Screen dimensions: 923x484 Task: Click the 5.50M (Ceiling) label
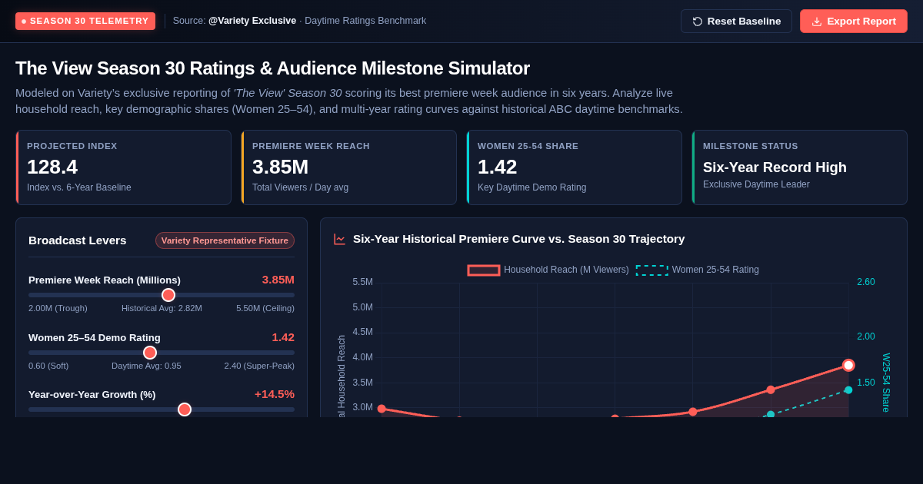pyautogui.click(x=265, y=308)
